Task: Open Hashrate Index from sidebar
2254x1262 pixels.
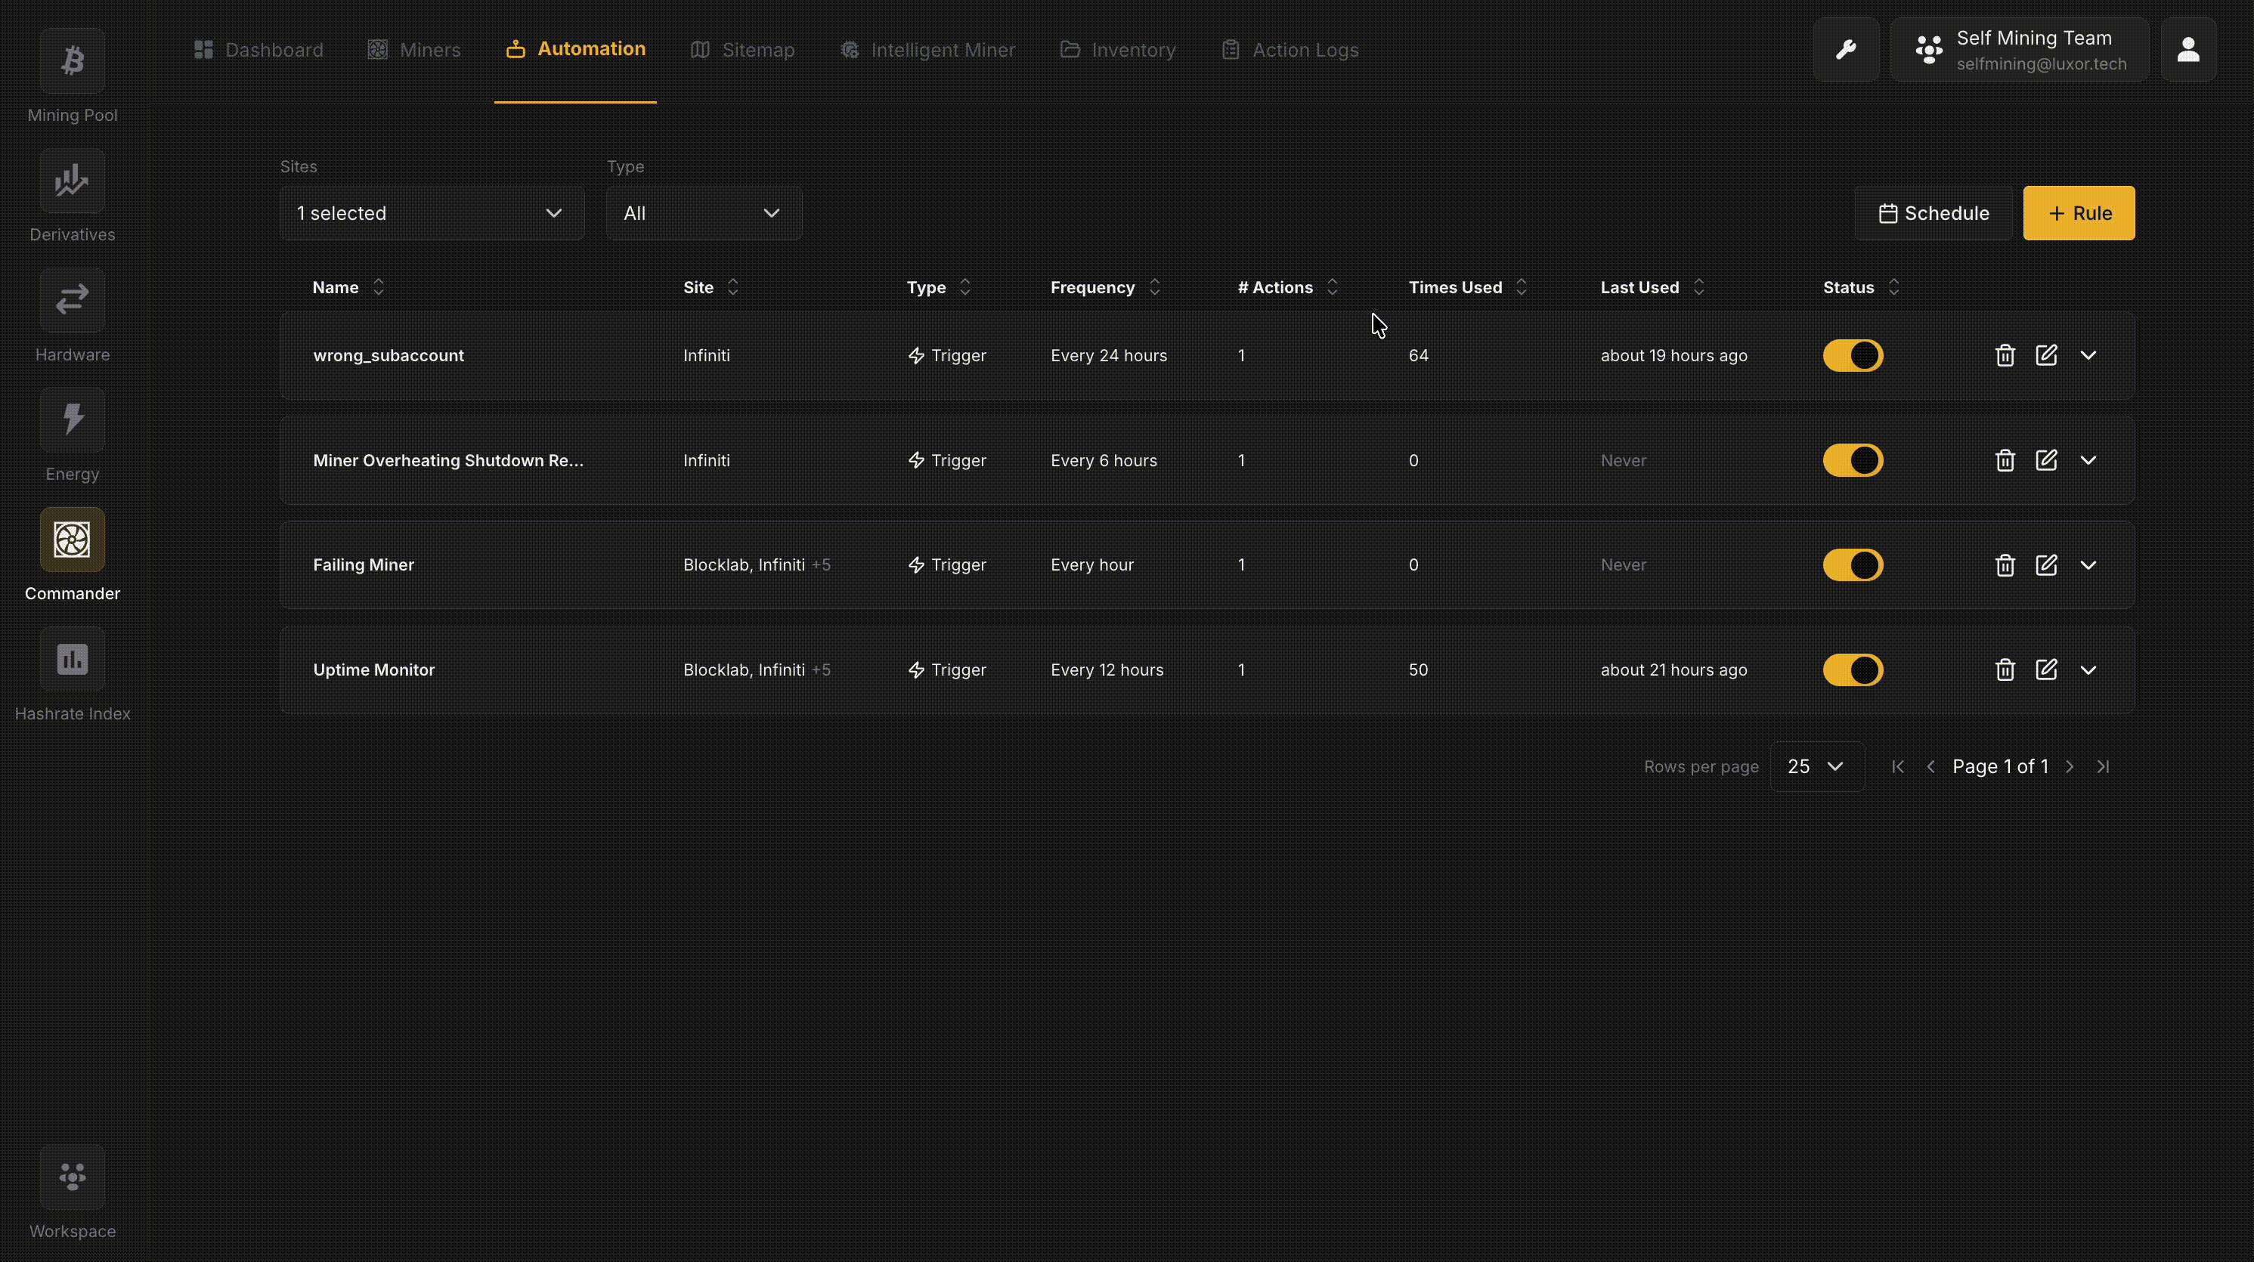Action: (72, 660)
